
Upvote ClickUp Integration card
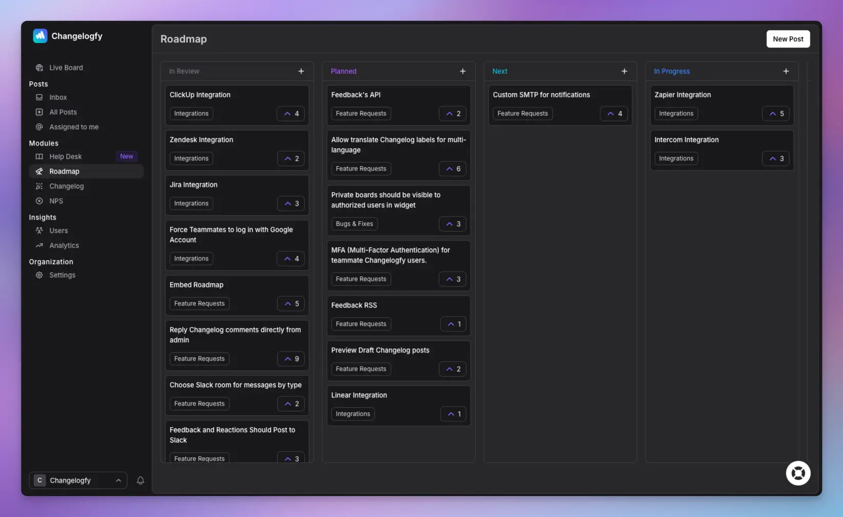291,113
